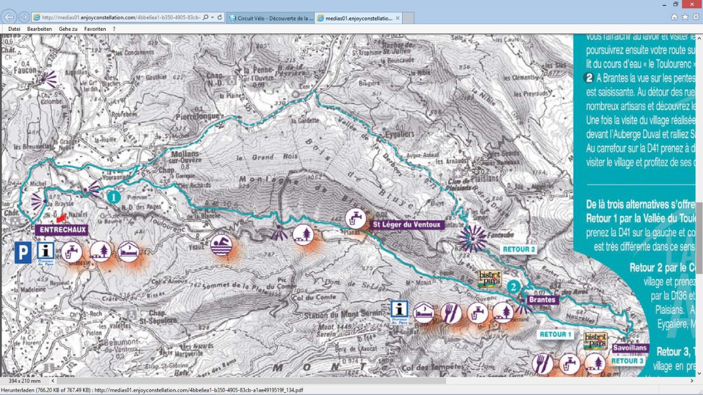Click the drinking water icon below Savoillans
The width and height of the screenshot is (703, 395).
click(569, 364)
